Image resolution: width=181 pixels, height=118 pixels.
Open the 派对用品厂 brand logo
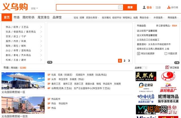(168, 87)
